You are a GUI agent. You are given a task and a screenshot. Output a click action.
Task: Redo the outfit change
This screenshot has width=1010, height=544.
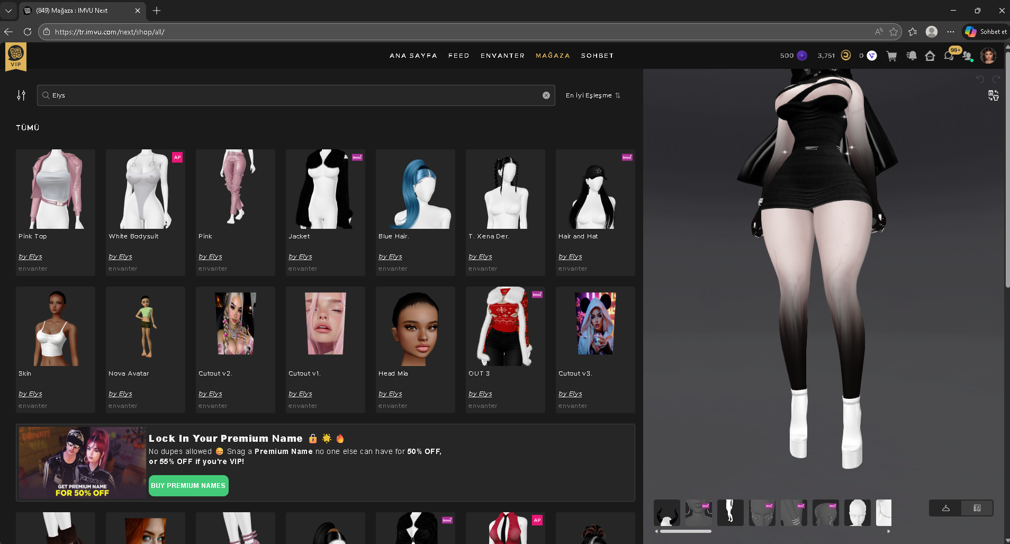click(x=996, y=79)
